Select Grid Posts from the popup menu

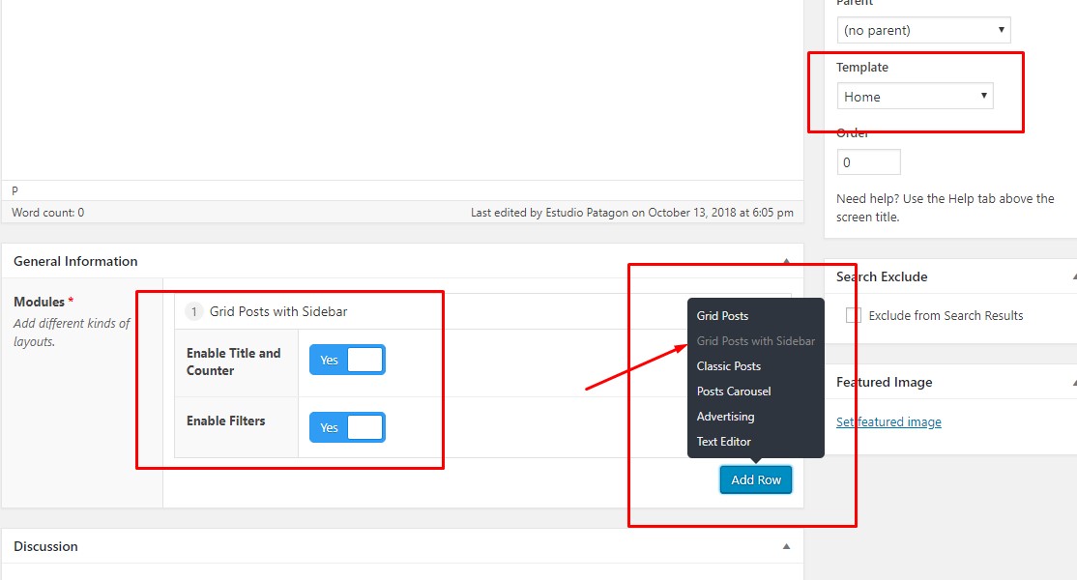722,316
